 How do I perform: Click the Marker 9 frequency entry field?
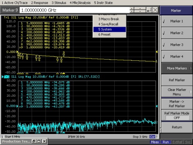pos(74,10)
